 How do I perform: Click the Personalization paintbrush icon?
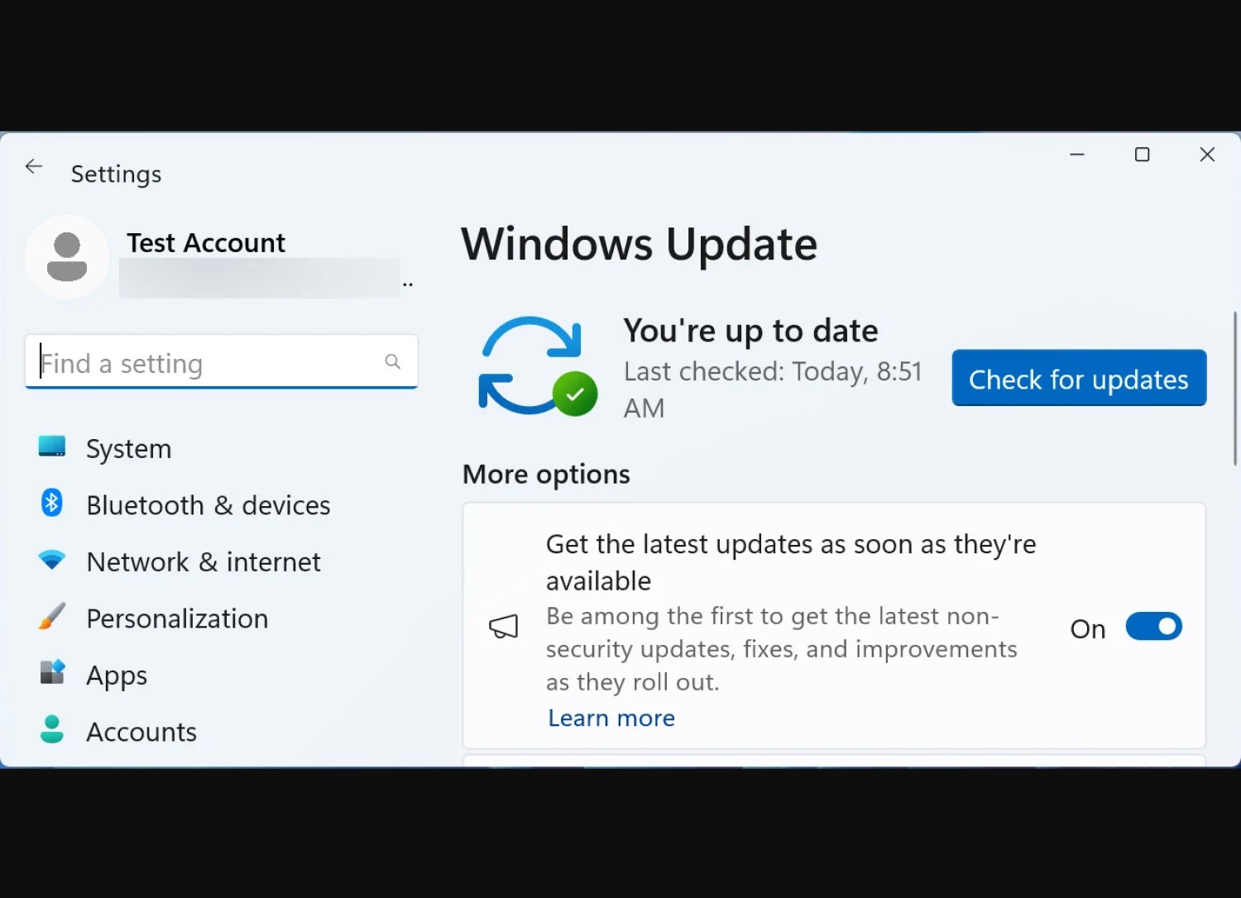click(x=52, y=617)
